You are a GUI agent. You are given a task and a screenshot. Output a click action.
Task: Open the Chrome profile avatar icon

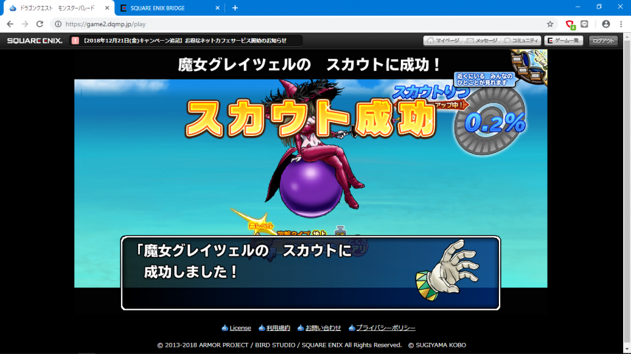pos(605,24)
